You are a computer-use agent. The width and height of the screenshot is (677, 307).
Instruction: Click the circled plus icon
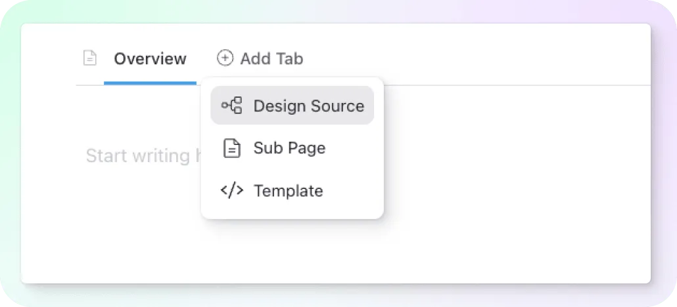point(225,58)
